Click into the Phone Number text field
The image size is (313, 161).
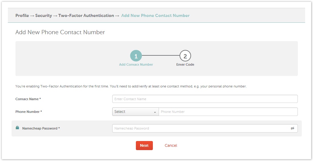(x=228, y=112)
